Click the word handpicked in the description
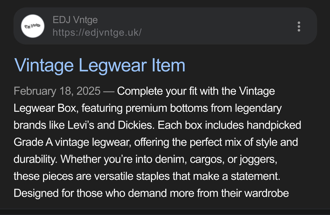The image size is (330, 215). click(274, 125)
